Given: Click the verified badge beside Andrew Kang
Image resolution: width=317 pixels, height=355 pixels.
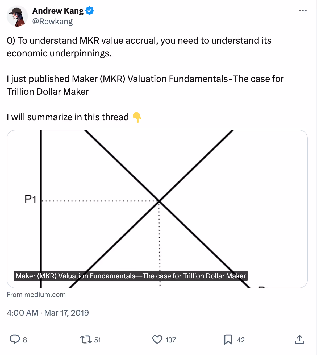Looking at the screenshot, I should [x=90, y=11].
